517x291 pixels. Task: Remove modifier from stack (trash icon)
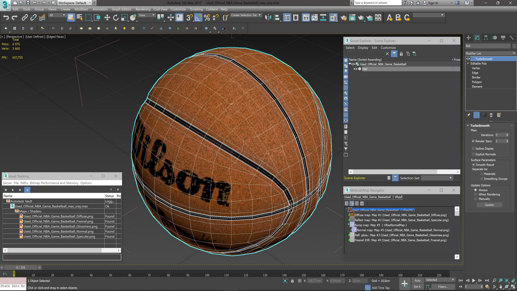click(491, 115)
